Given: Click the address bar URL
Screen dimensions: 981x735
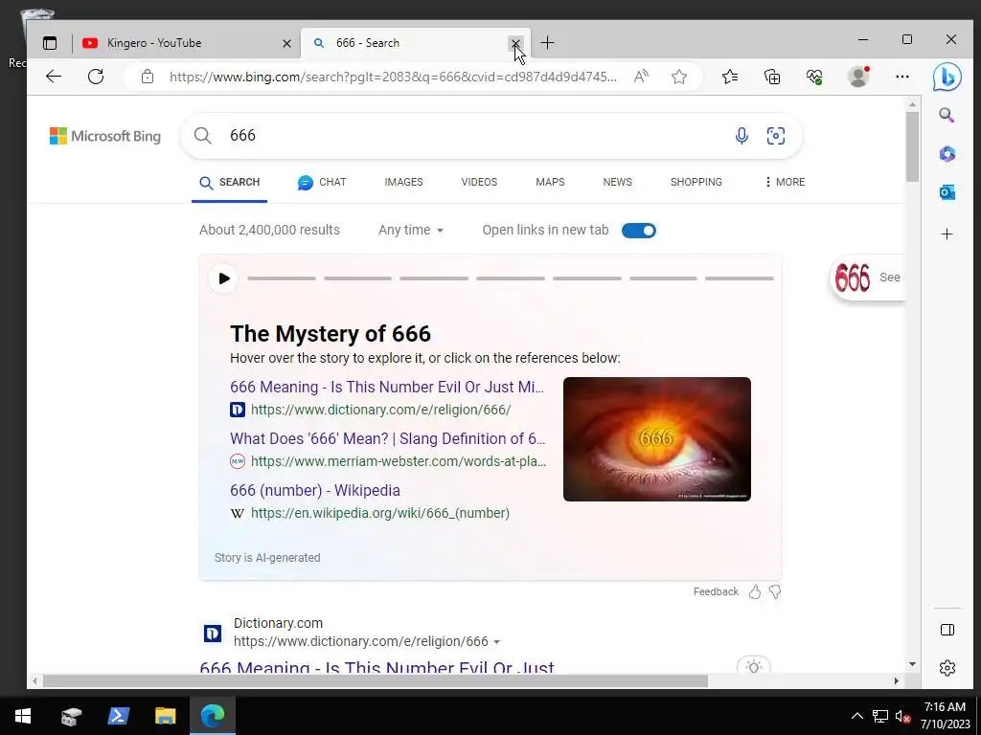Looking at the screenshot, I should coord(392,77).
